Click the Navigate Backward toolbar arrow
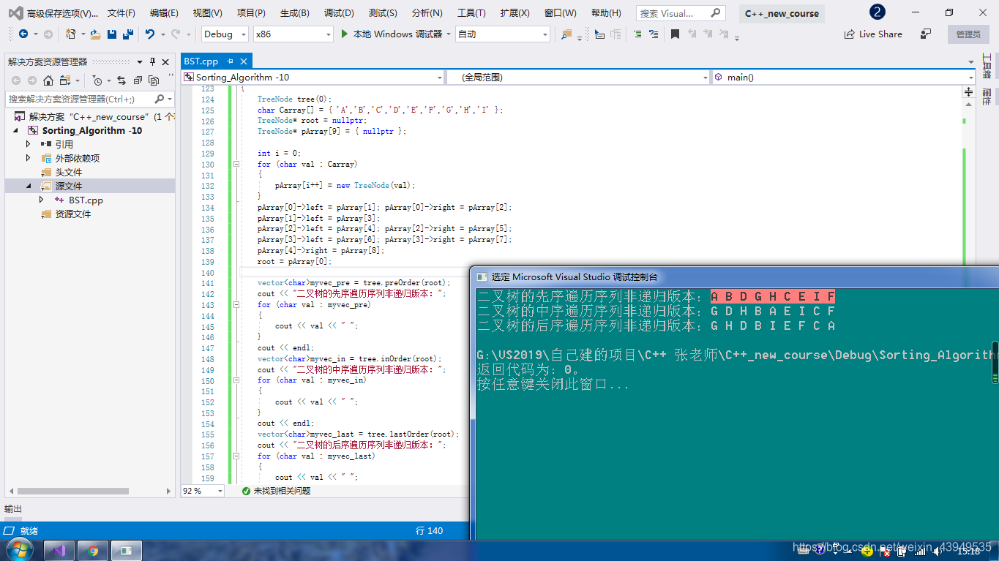 [23, 34]
